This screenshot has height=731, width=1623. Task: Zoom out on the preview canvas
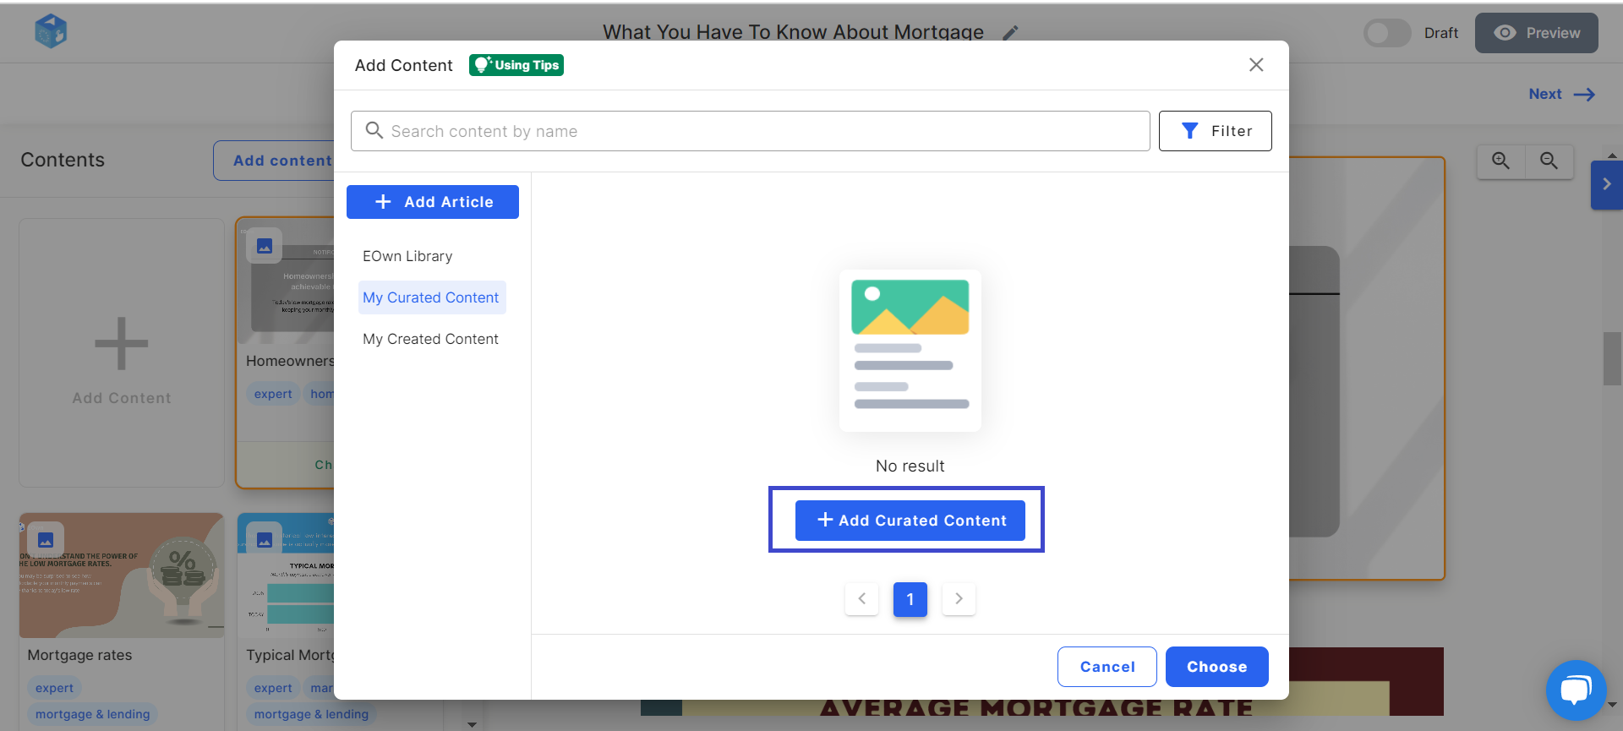tap(1549, 161)
